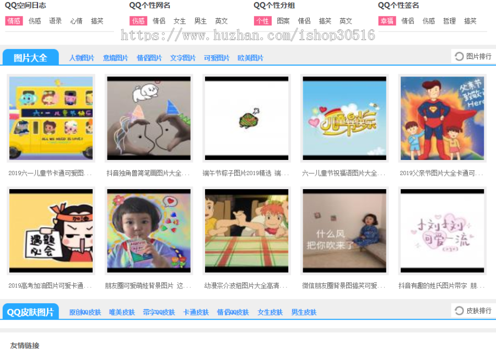Open 男生皮肤 category

304,313
